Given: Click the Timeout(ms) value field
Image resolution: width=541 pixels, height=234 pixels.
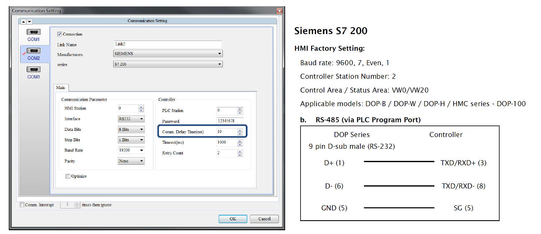Looking at the screenshot, I should point(227,142).
